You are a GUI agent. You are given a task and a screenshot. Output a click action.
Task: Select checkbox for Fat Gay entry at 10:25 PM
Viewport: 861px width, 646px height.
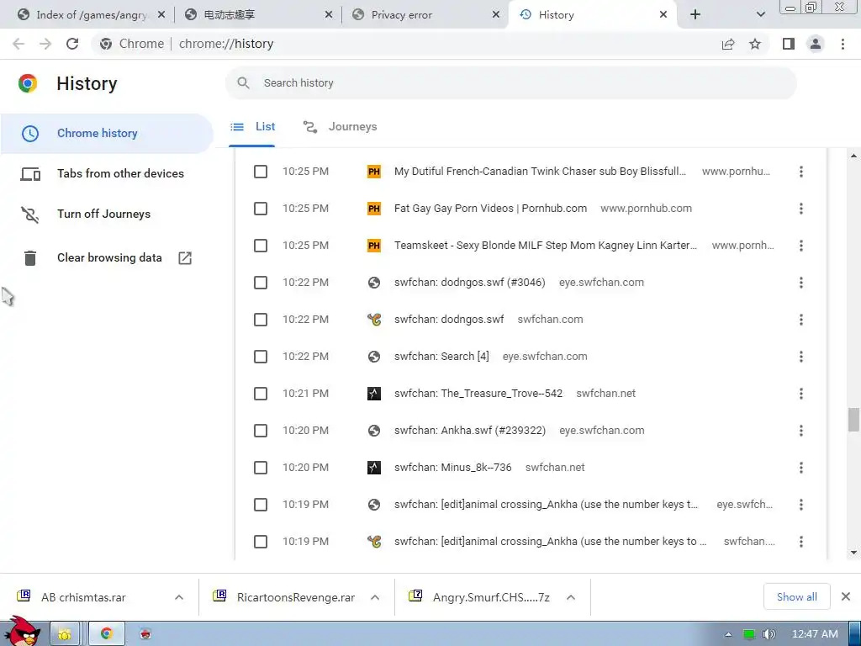pyautogui.click(x=261, y=209)
